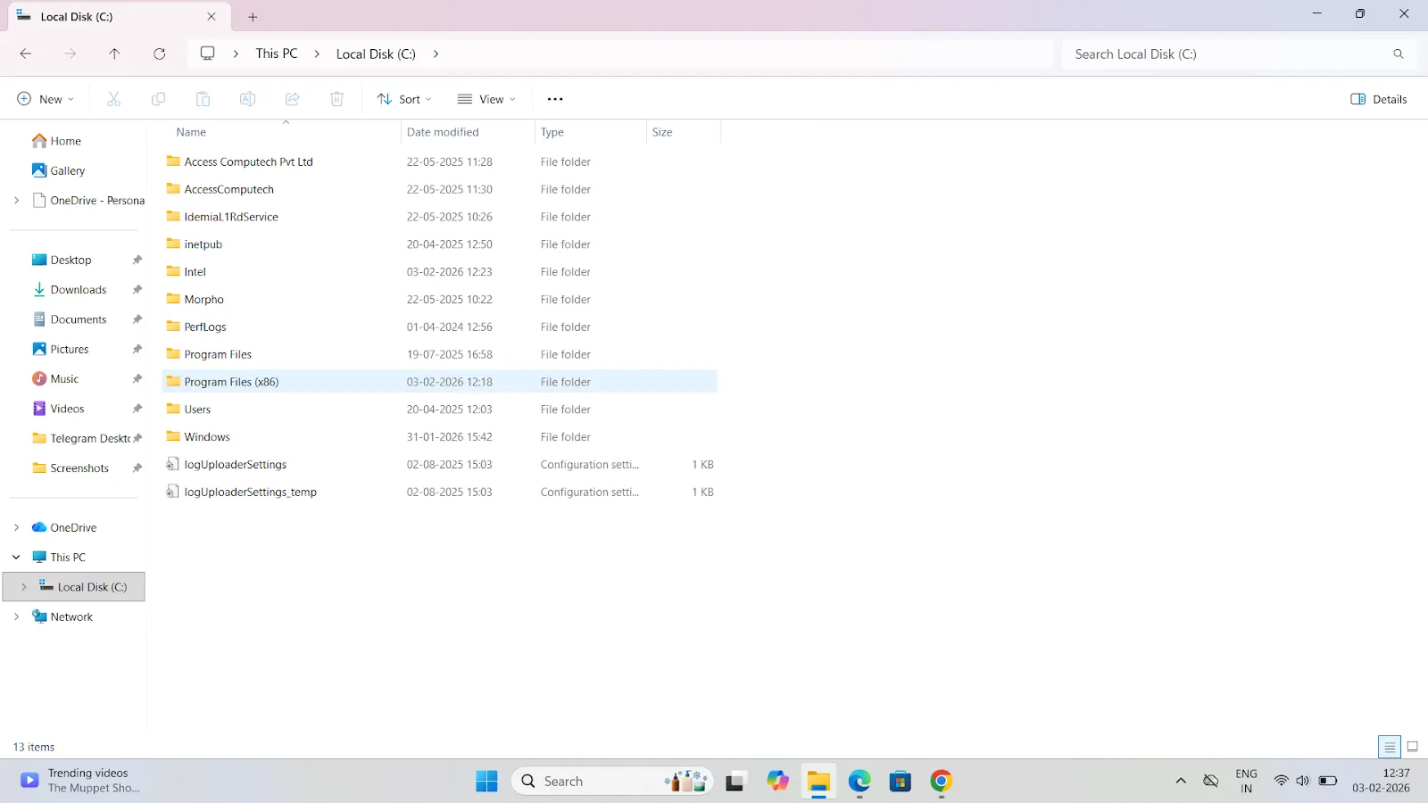Viewport: 1428px width, 803px height.
Task: Switch to details list view icon
Action: (x=1390, y=747)
